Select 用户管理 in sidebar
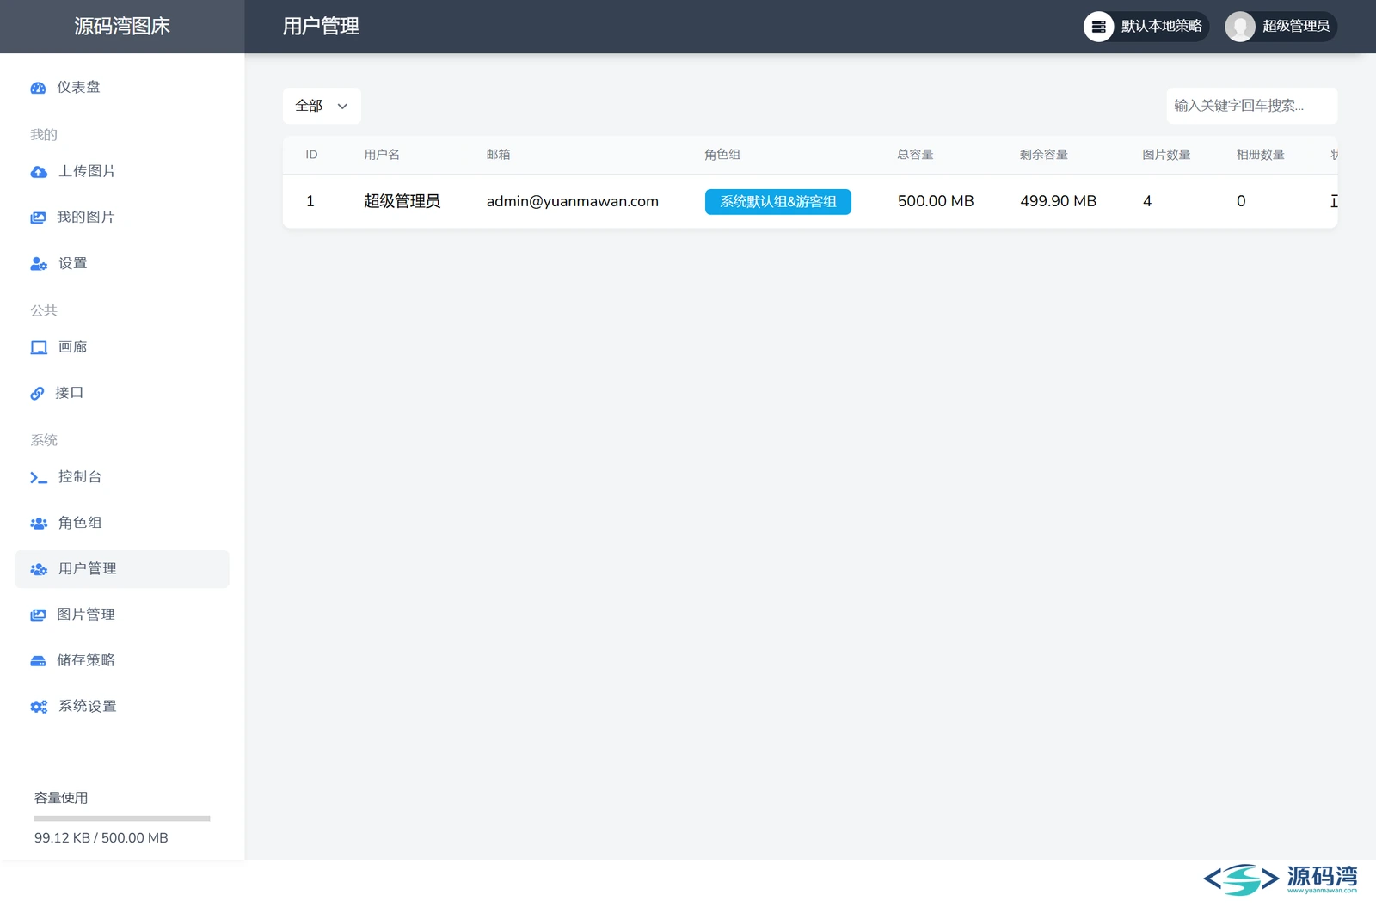 [122, 569]
